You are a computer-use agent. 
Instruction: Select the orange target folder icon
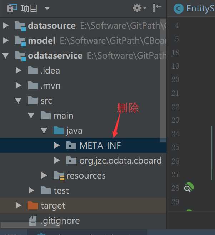click(x=33, y=205)
